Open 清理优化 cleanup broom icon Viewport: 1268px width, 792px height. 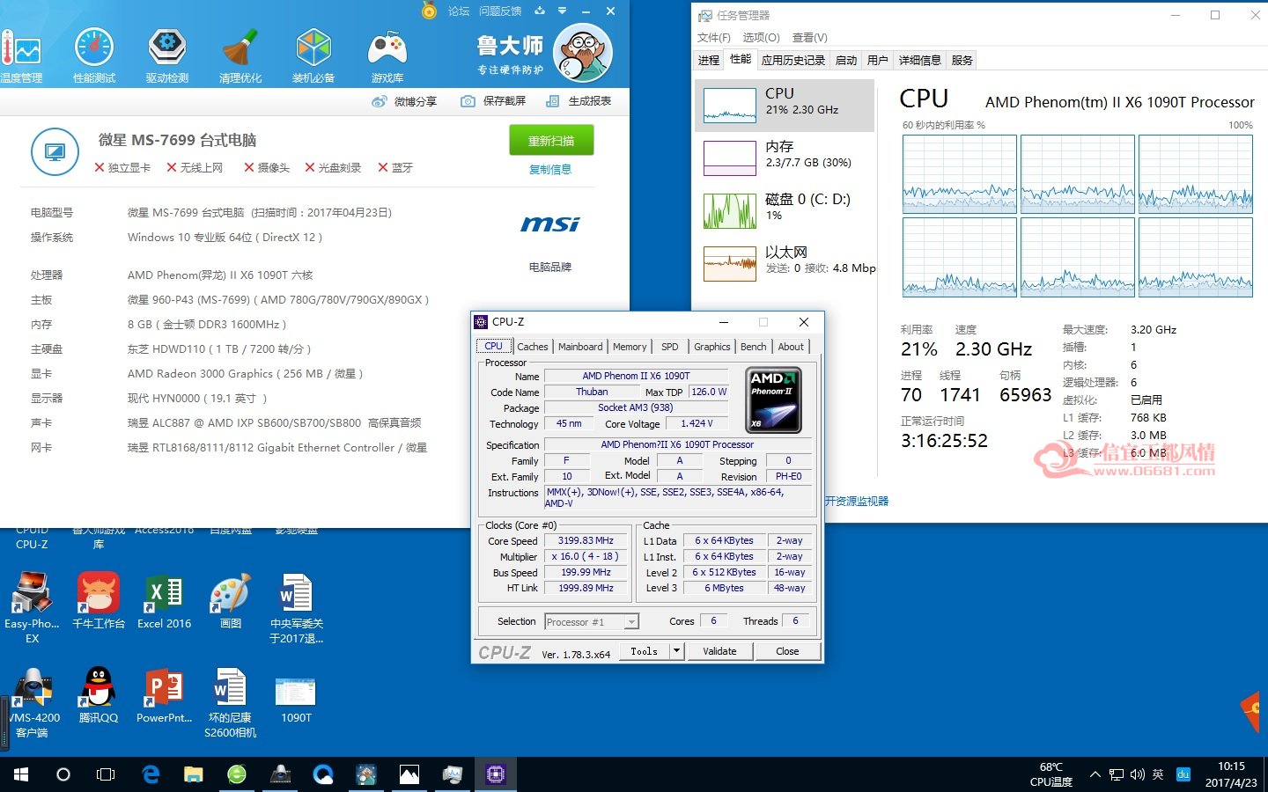click(x=240, y=55)
